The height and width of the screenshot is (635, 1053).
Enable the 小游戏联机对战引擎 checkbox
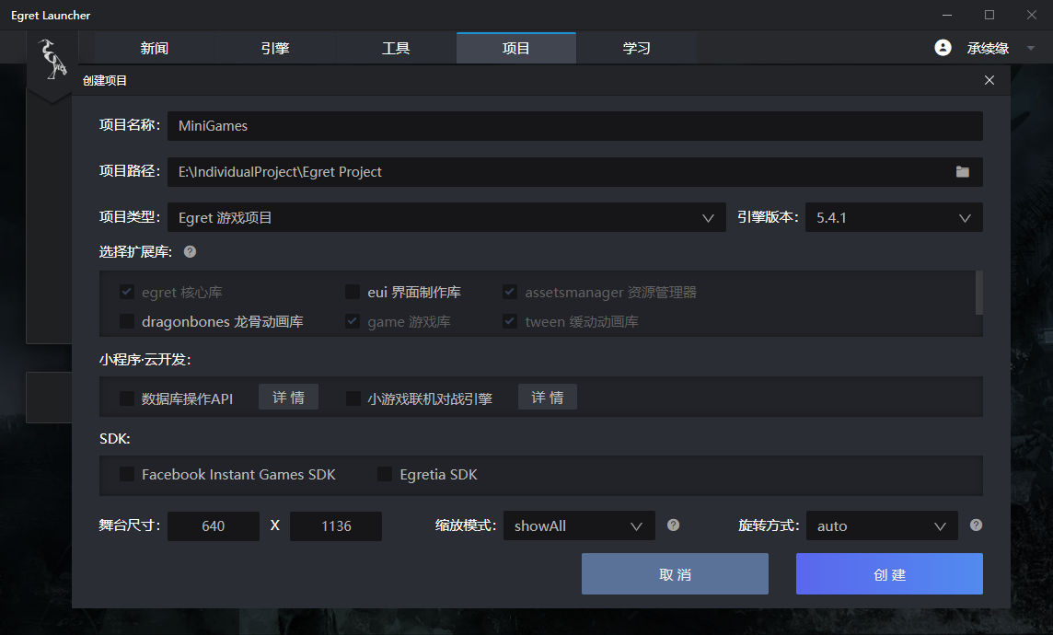(x=353, y=398)
